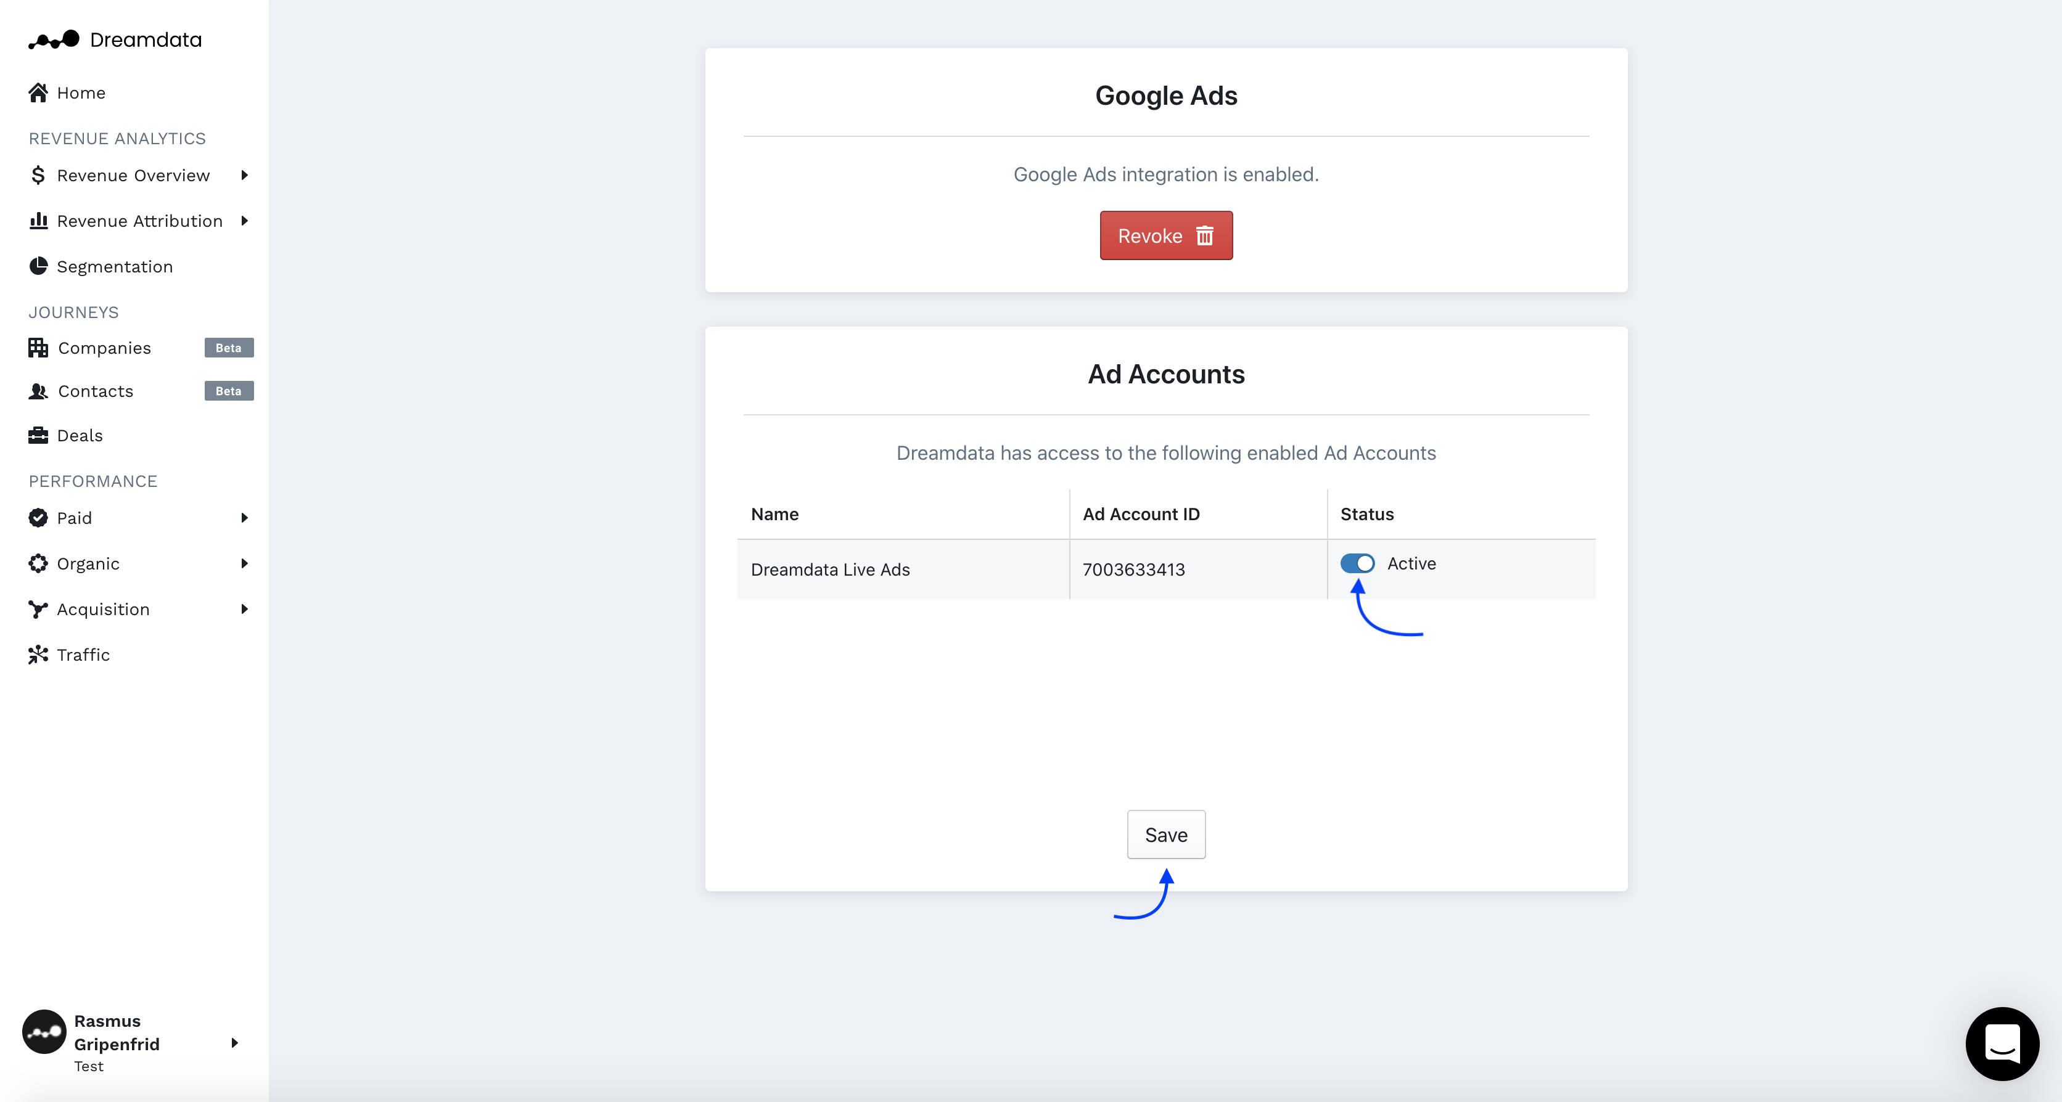The height and width of the screenshot is (1102, 2062).
Task: Open the chat messenger bubble
Action: [x=2002, y=1043]
